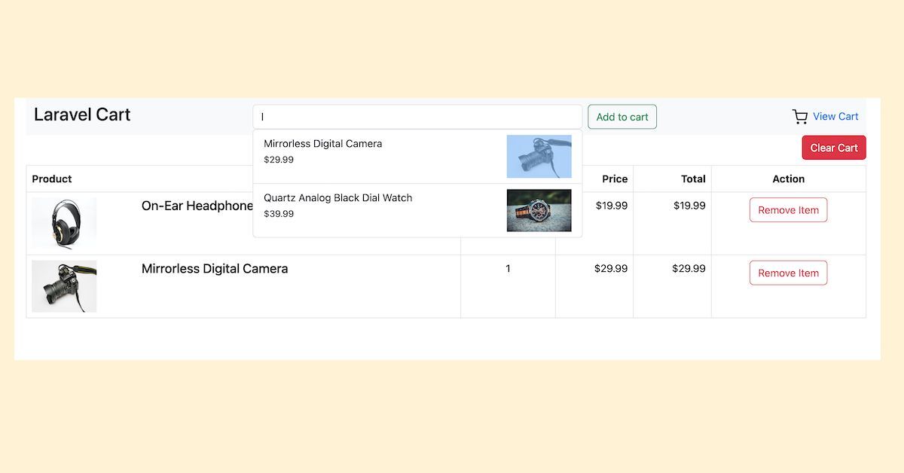Click the Laravel Cart heading
This screenshot has height=473, width=904.
click(x=81, y=114)
